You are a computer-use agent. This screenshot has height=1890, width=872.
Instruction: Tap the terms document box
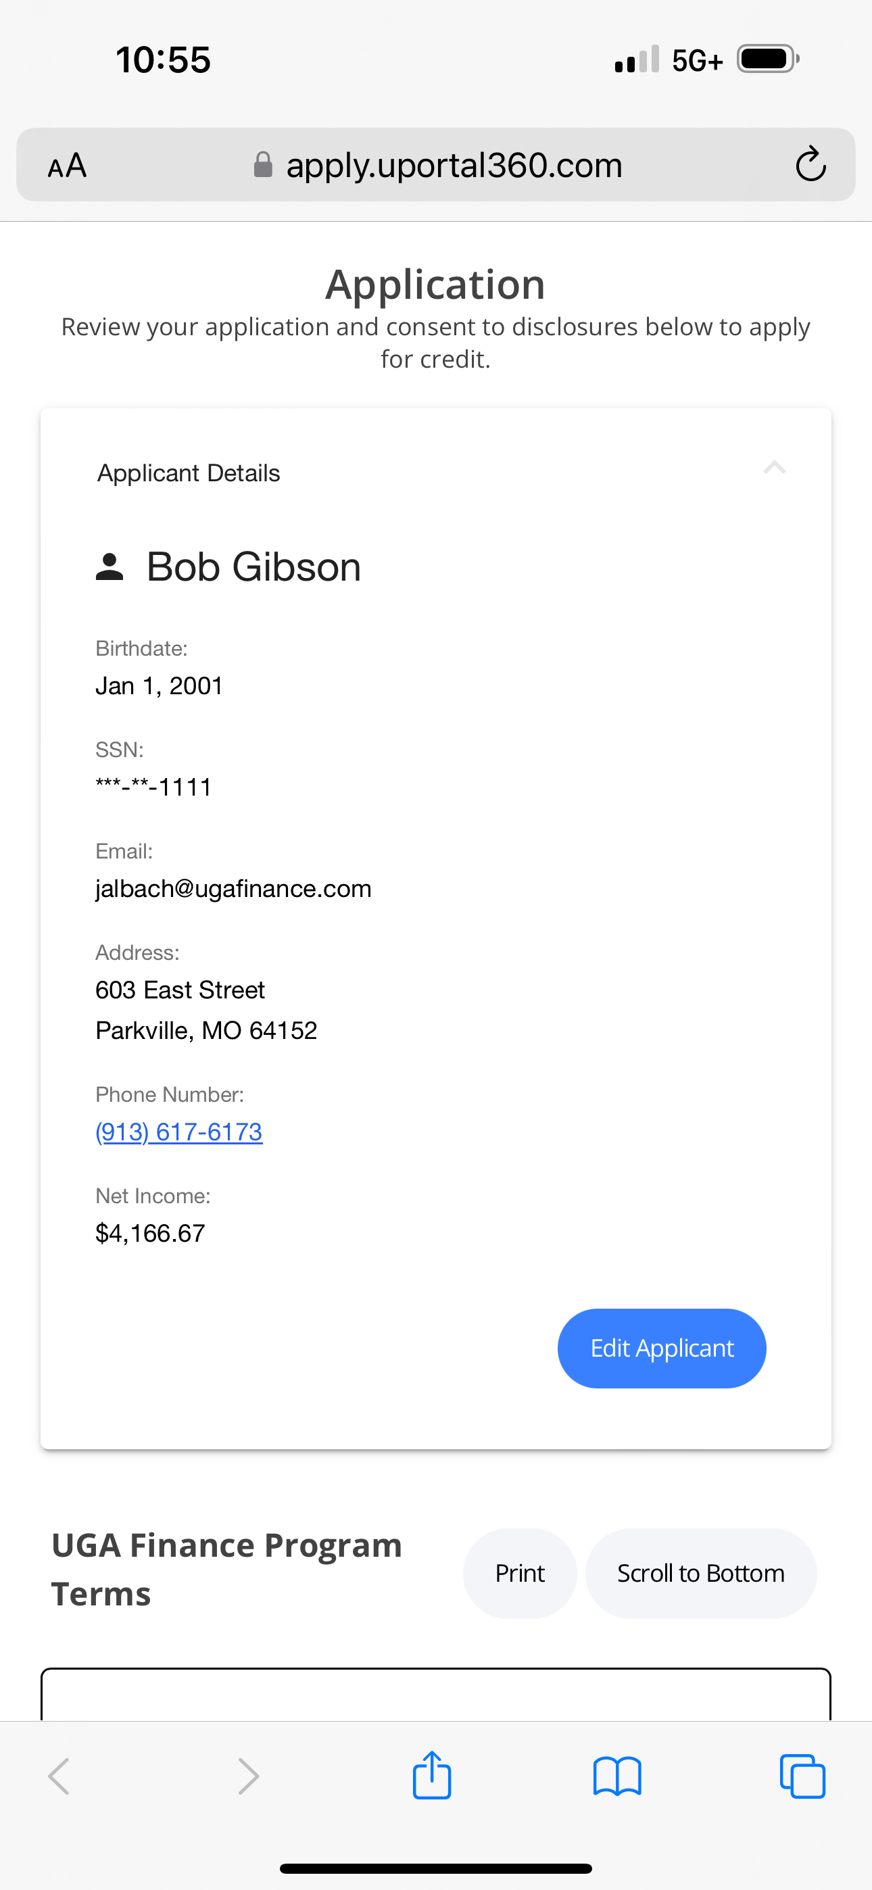[x=436, y=1695]
